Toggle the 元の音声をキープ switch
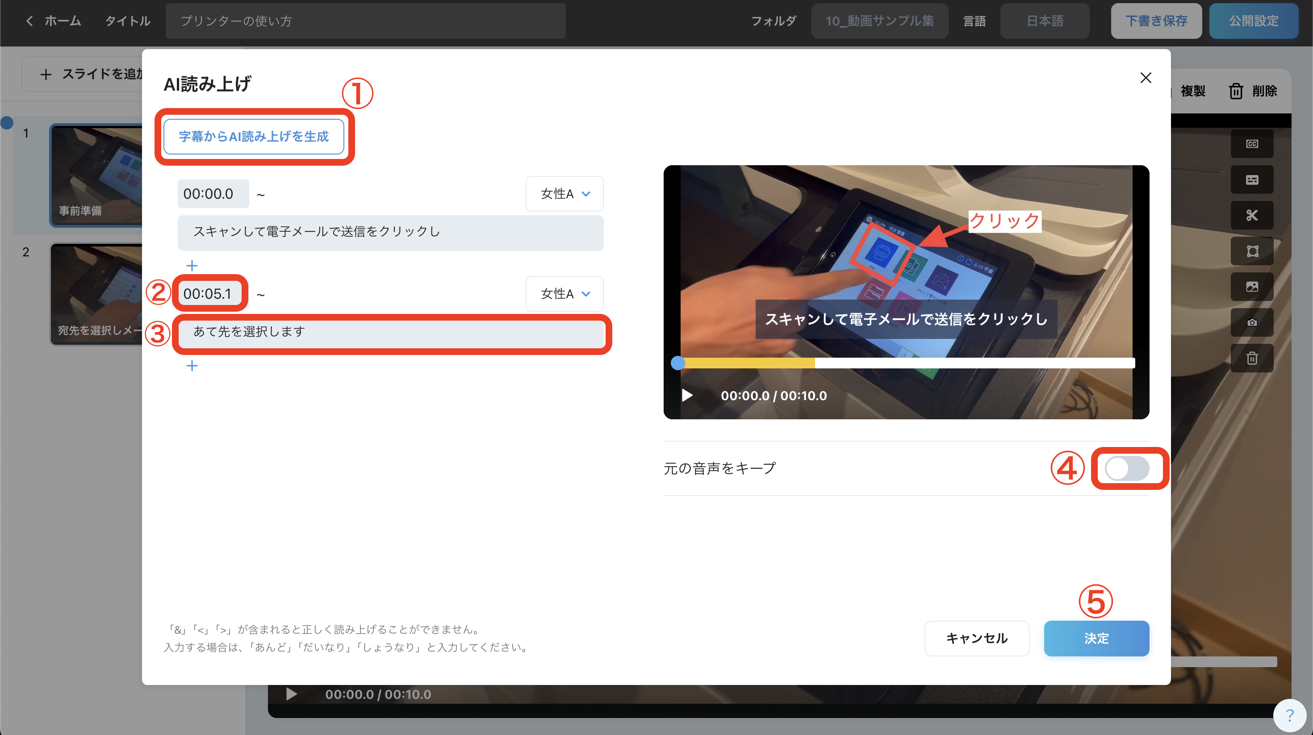 (x=1126, y=468)
